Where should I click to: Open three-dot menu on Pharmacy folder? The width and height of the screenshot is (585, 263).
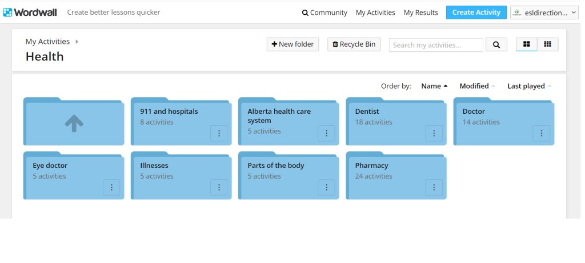(x=434, y=187)
